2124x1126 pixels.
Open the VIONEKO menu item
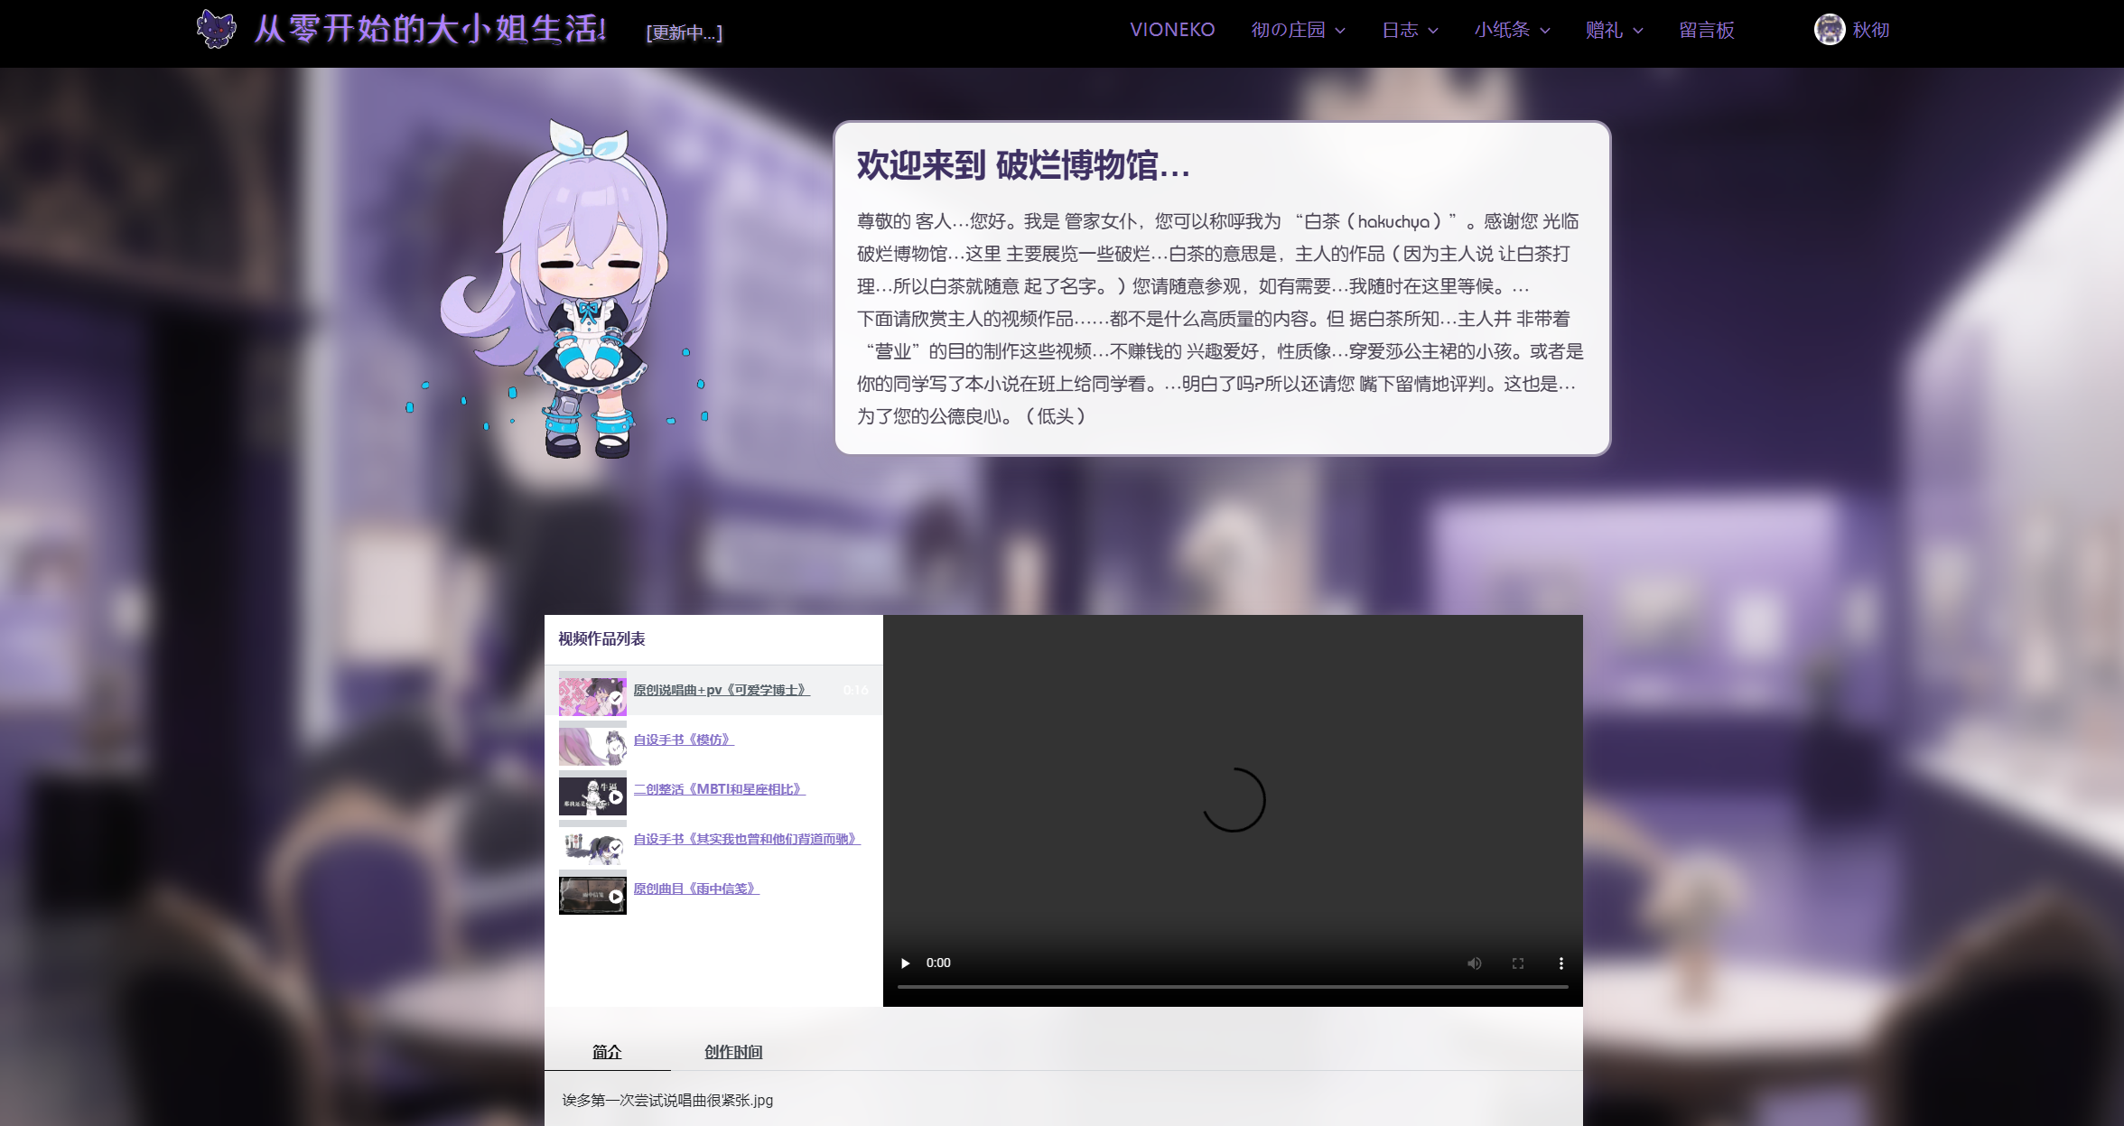pyautogui.click(x=1172, y=30)
